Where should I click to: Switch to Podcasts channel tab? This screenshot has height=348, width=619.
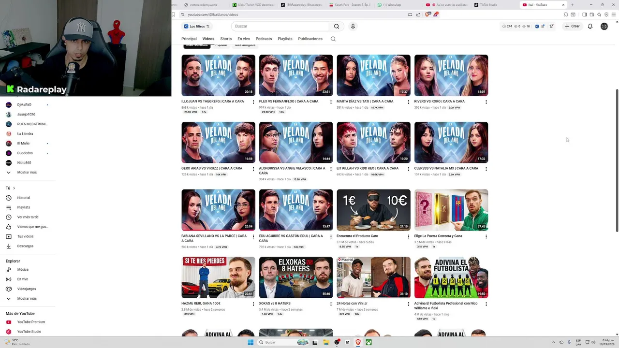point(264,39)
